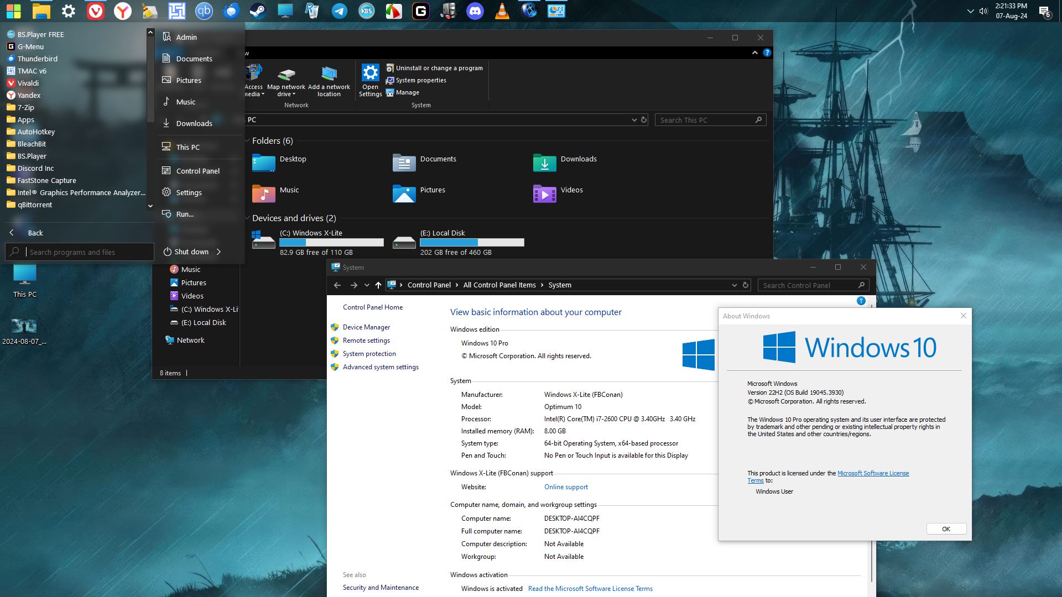Open the Online support link
Screen dimensions: 1062x597
click(x=566, y=487)
